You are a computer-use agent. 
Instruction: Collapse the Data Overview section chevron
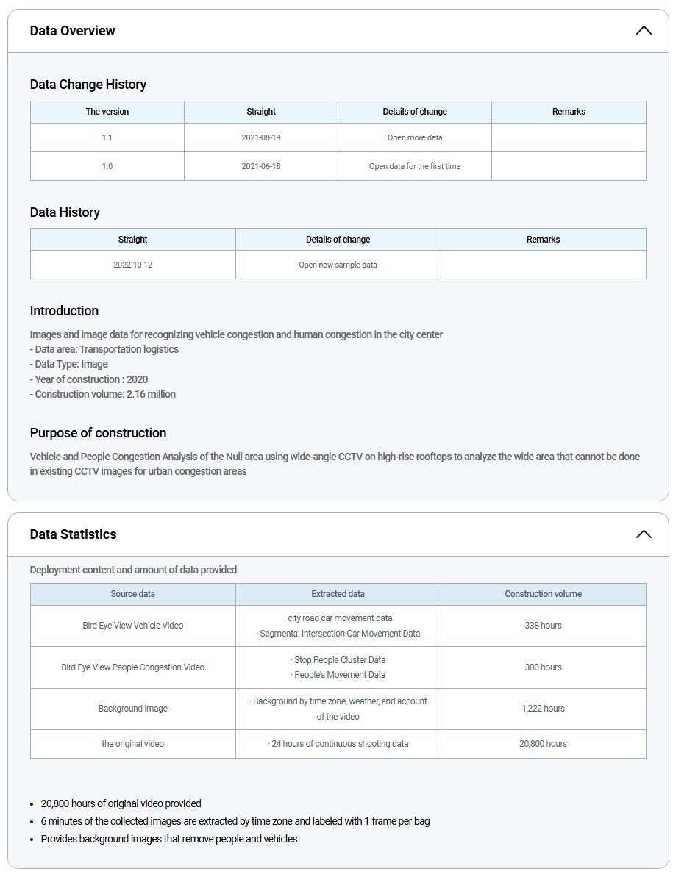click(643, 31)
